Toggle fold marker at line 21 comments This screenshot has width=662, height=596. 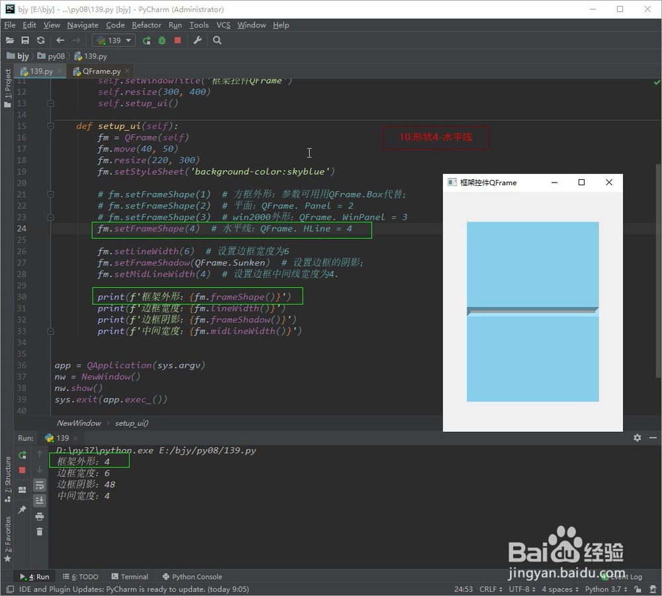(51, 194)
